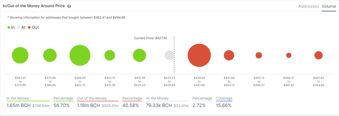The height and width of the screenshot is (116, 339).
Task: Click the green bubble for $362.41 to $375.66
Action: point(20,55)
